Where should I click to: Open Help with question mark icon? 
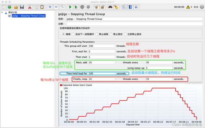click(130, 7)
